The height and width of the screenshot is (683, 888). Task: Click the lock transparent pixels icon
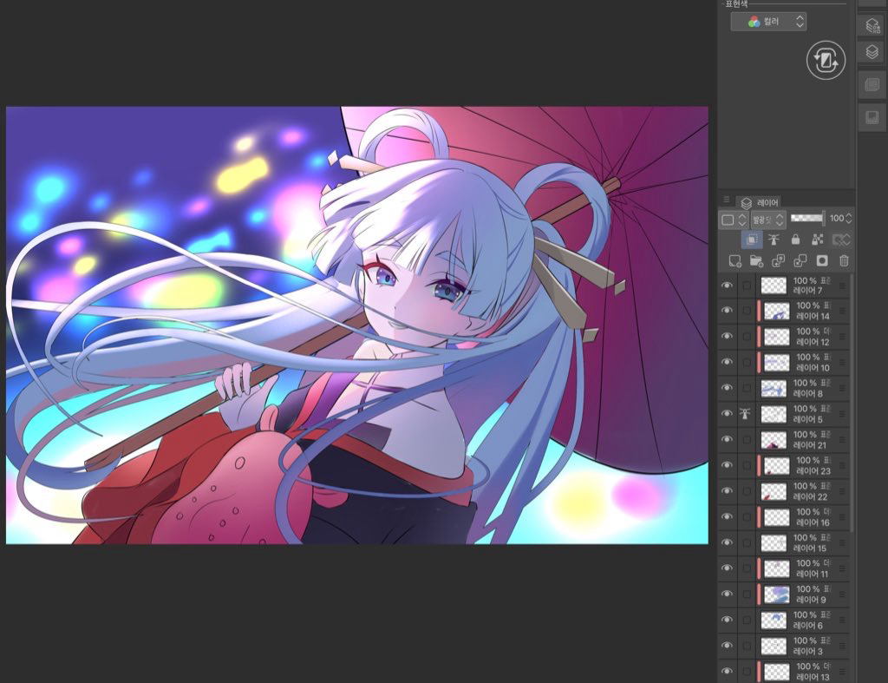817,240
